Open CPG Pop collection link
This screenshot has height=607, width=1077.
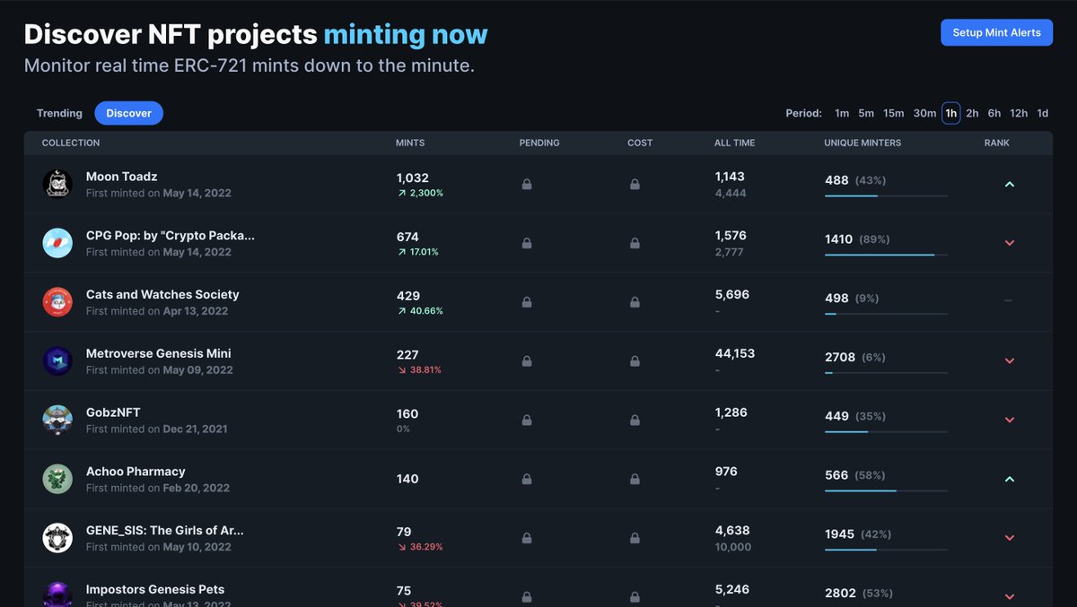(x=171, y=236)
